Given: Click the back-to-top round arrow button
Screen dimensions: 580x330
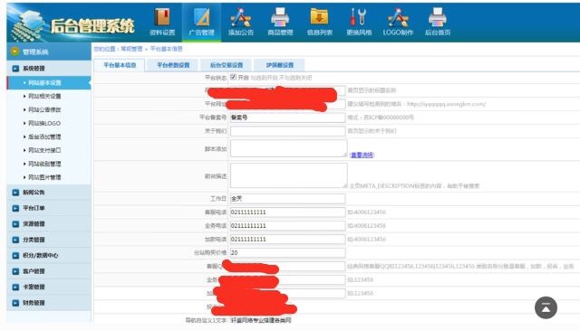Looking at the screenshot, I should 546,307.
